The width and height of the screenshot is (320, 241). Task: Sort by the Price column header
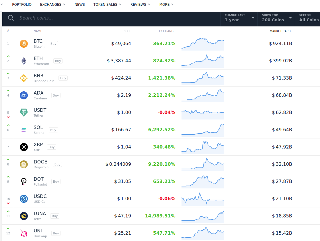coord(127,31)
